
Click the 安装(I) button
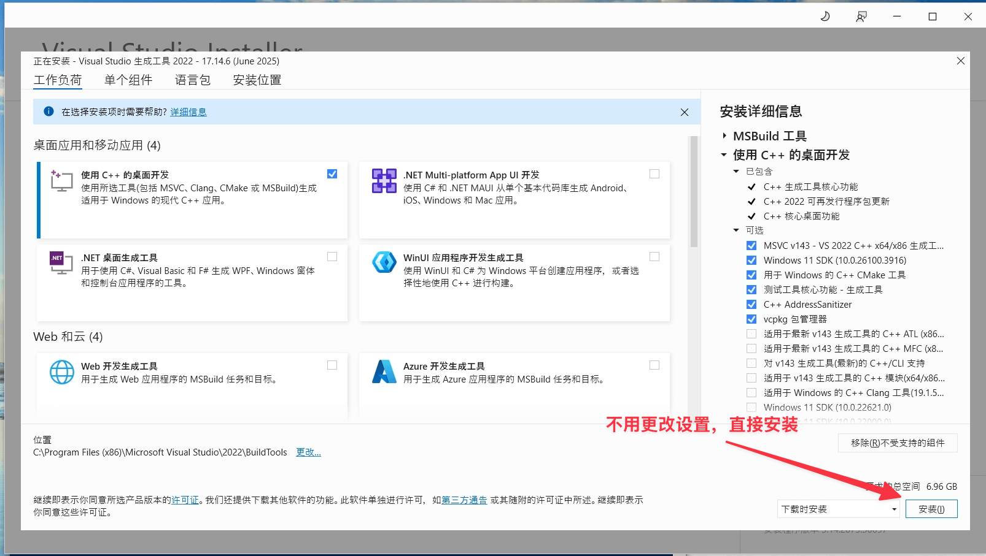[x=931, y=509]
